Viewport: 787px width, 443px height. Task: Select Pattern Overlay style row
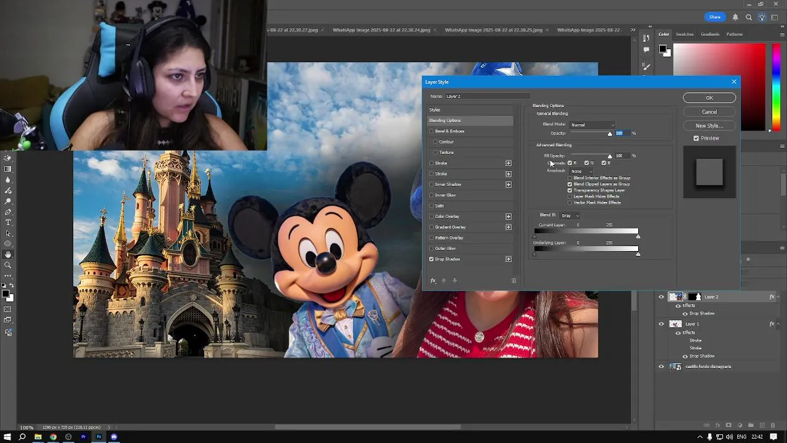470,237
